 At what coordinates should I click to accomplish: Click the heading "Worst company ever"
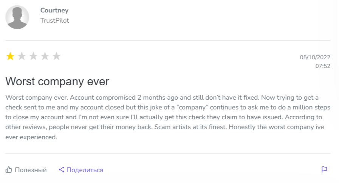pos(57,81)
